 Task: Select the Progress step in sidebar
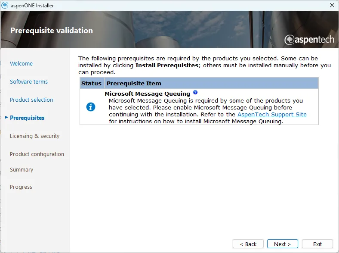pyautogui.click(x=21, y=187)
